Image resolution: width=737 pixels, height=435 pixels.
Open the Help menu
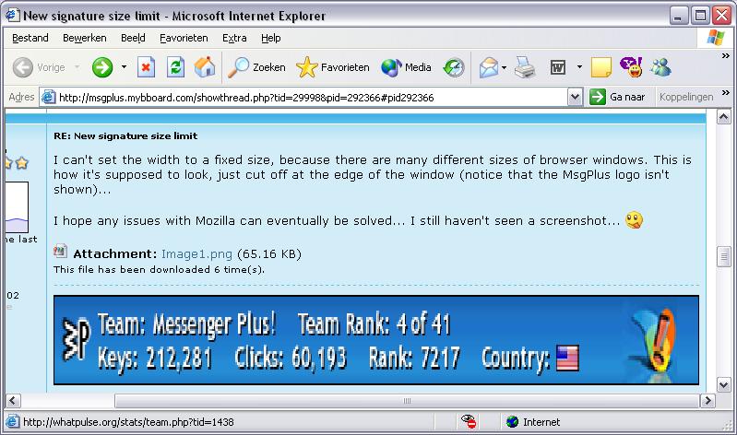pos(271,38)
